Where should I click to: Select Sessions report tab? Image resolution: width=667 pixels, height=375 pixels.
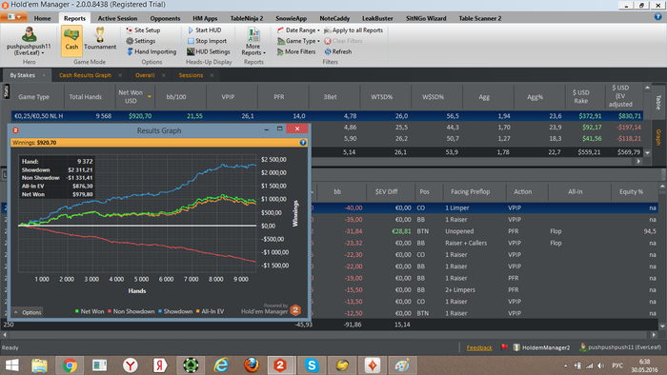(x=191, y=75)
